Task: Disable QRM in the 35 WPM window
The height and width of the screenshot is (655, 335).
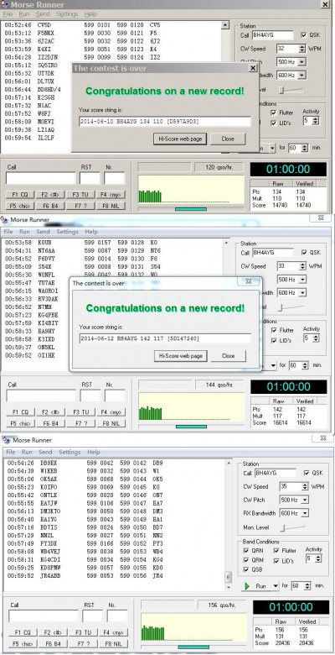Action: click(x=246, y=560)
